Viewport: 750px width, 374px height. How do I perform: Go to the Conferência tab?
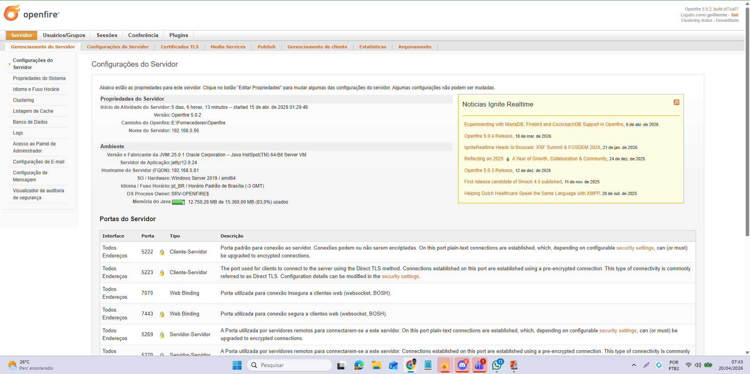[143, 35]
